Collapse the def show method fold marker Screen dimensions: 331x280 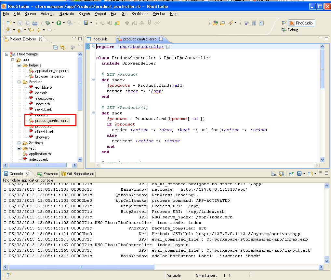pos(94,113)
